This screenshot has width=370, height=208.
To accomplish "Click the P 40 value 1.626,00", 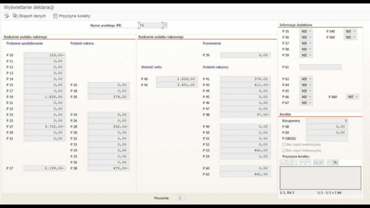I will click(x=177, y=79).
